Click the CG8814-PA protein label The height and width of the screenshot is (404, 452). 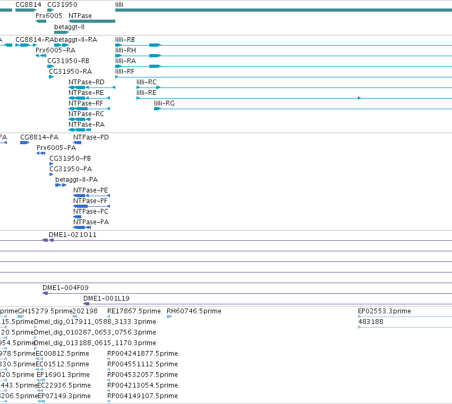pos(39,137)
